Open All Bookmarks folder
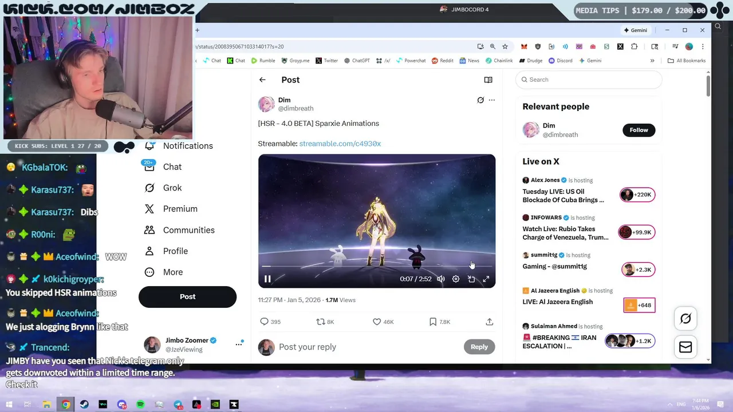733x412 pixels. (x=687, y=61)
